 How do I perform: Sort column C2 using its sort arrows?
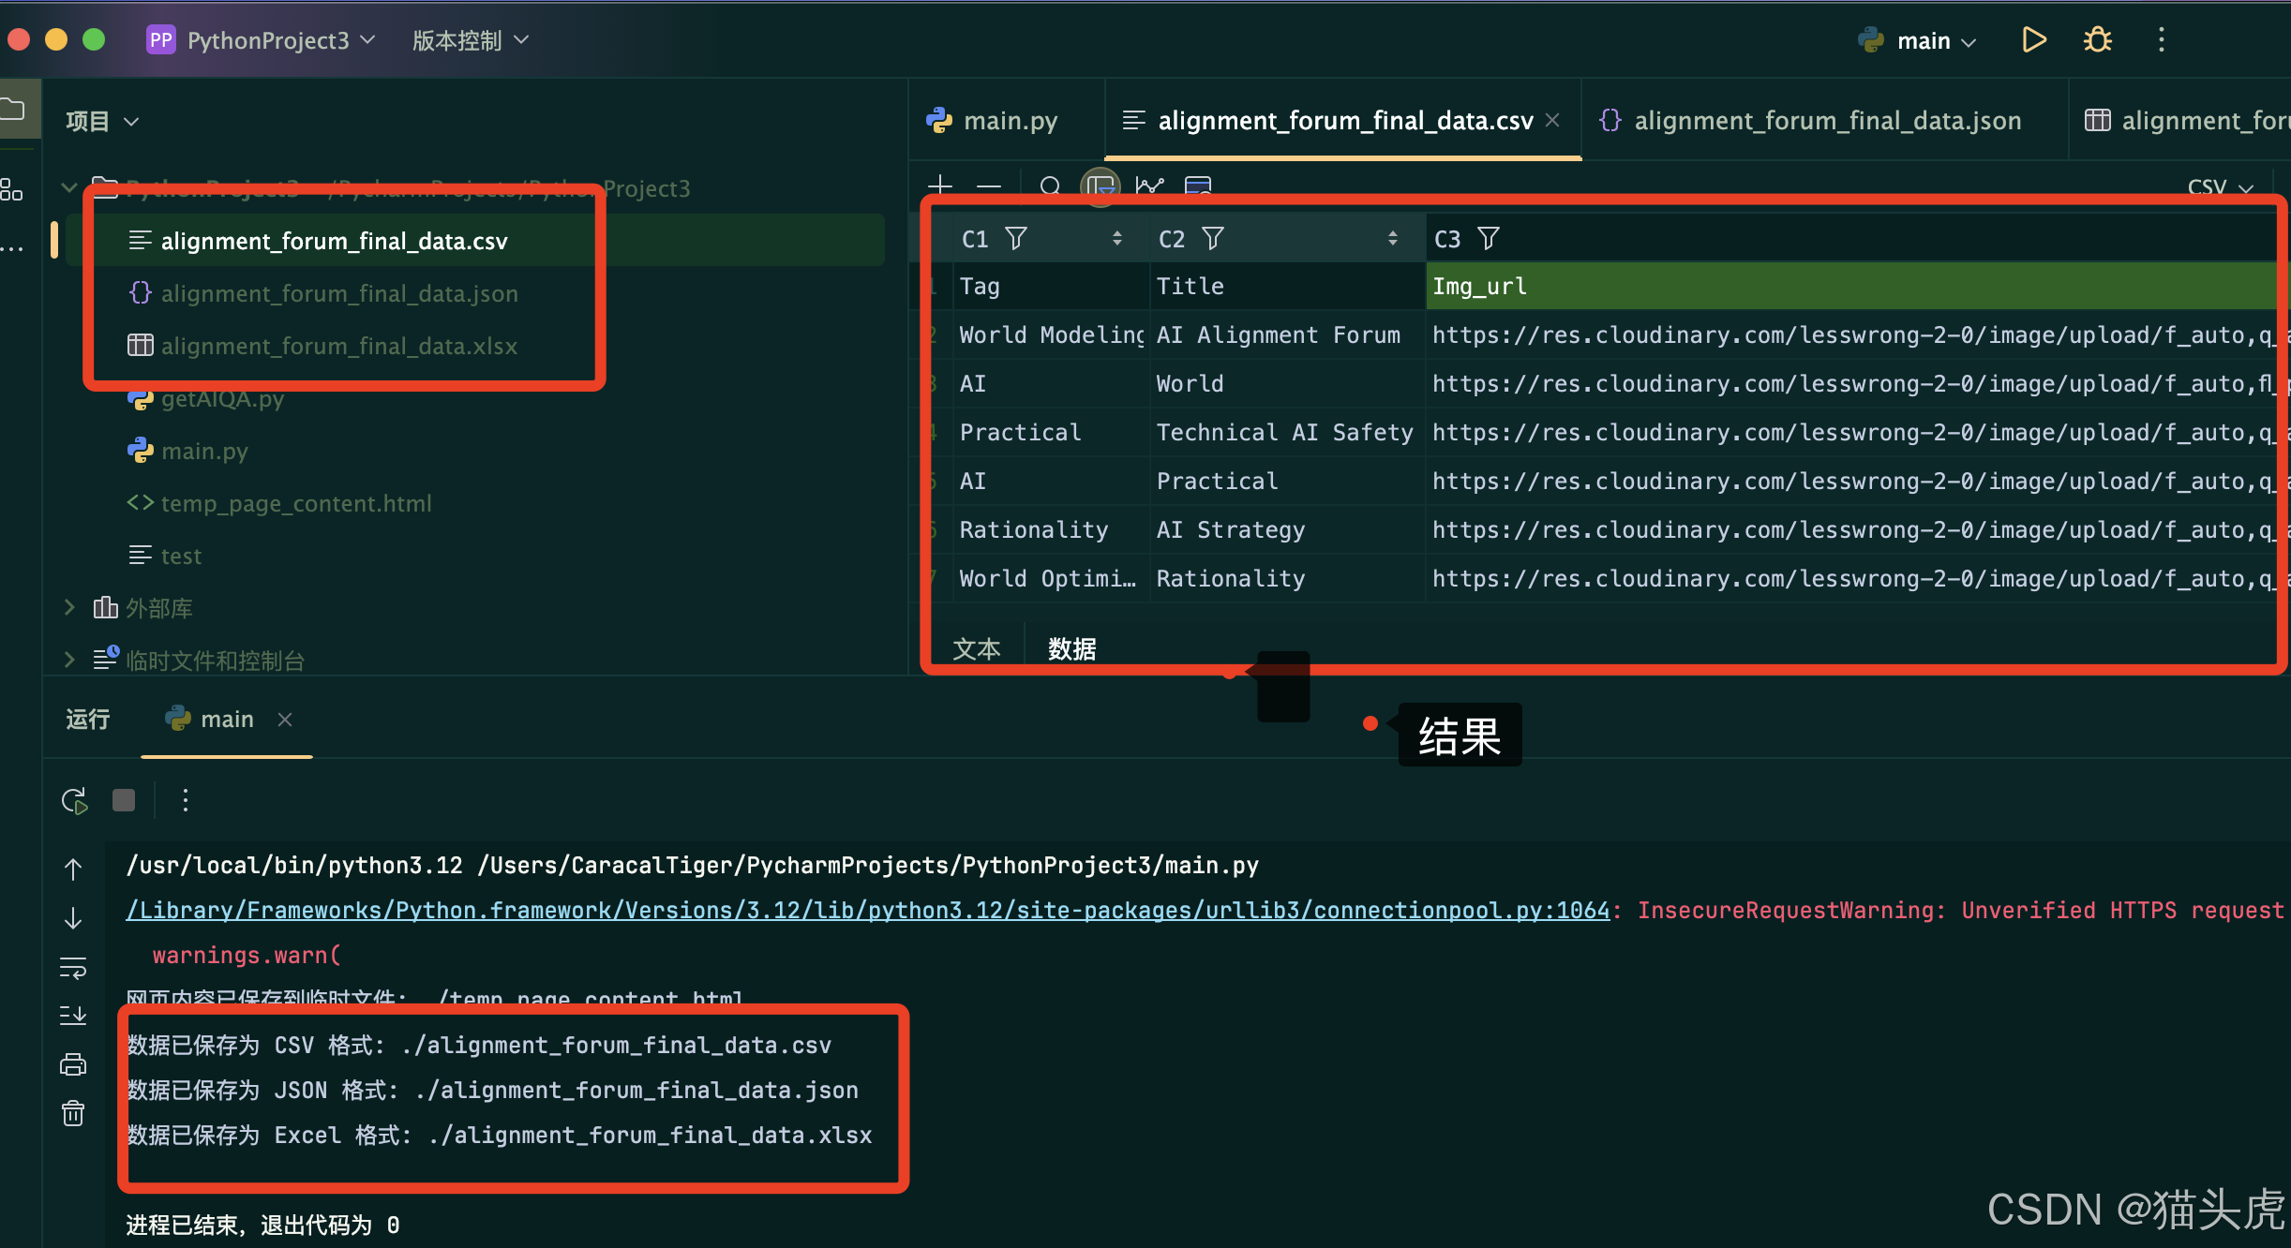point(1393,239)
